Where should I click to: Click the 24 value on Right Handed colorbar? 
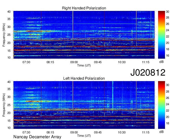coord(167,30)
